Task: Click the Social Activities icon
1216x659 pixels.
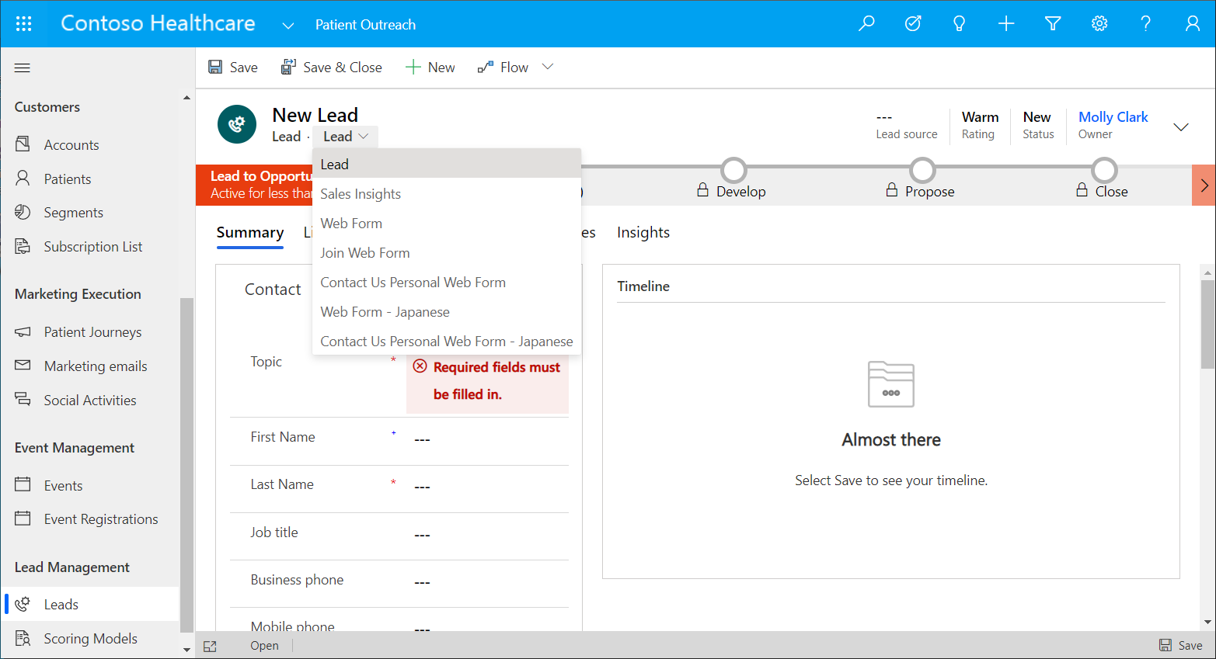Action: tap(23, 400)
